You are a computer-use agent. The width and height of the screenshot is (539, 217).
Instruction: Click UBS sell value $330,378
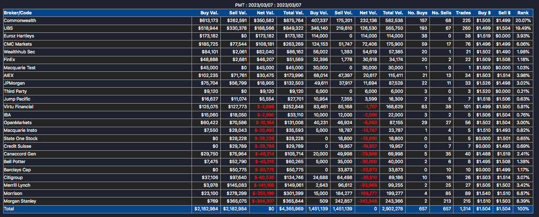click(x=236, y=28)
